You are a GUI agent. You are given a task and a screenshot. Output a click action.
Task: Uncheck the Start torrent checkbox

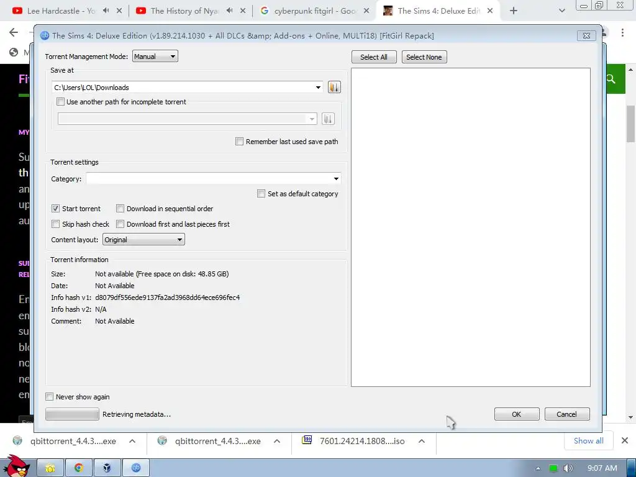pyautogui.click(x=55, y=209)
